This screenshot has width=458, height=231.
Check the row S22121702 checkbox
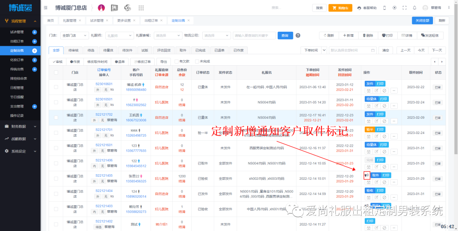56,117
